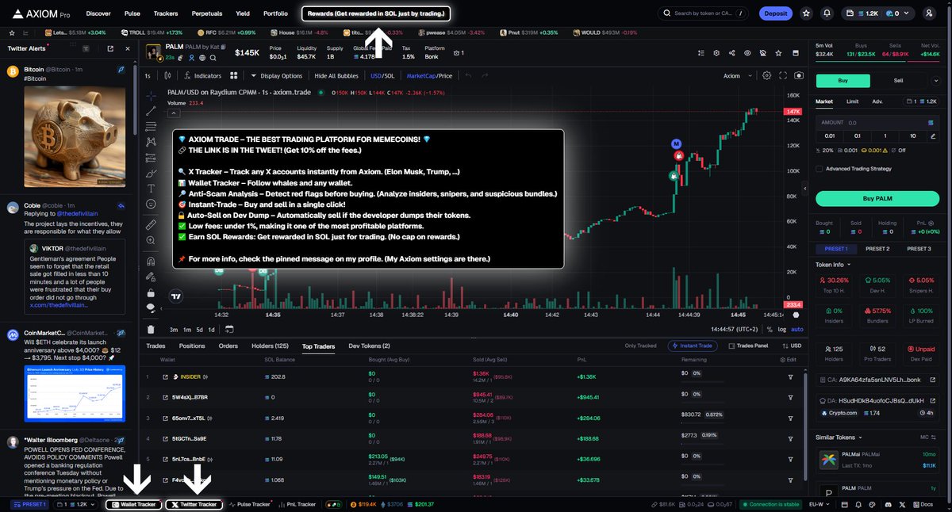Image resolution: width=952 pixels, height=512 pixels.
Task: Open chart settings gear icon
Action: 766,75
